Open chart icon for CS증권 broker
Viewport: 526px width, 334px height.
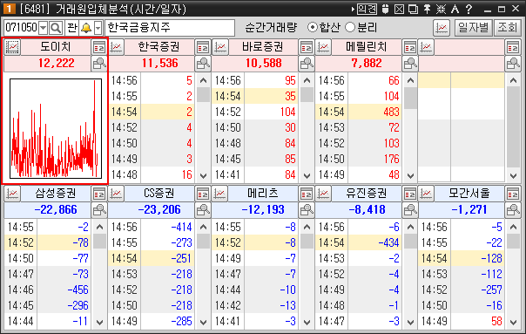[116, 194]
